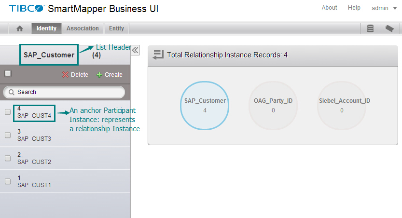This screenshot has height=218, width=402.
Task: Open the database icon in toolbar
Action: (370, 29)
